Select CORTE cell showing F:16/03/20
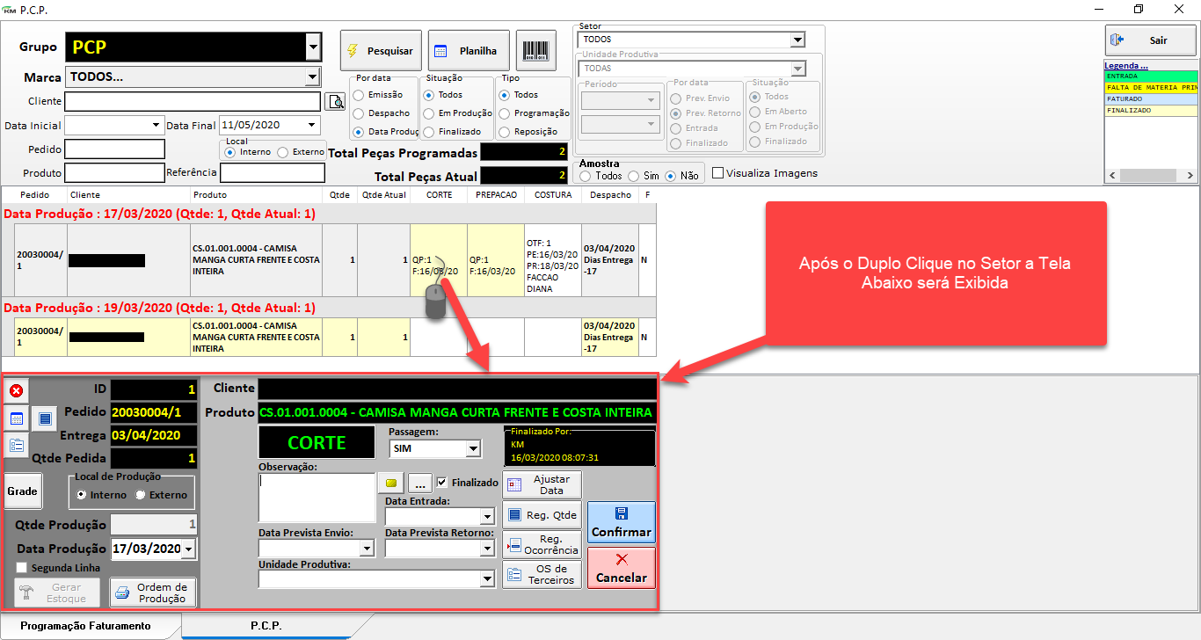Image resolution: width=1201 pixels, height=640 pixels. tap(439, 260)
